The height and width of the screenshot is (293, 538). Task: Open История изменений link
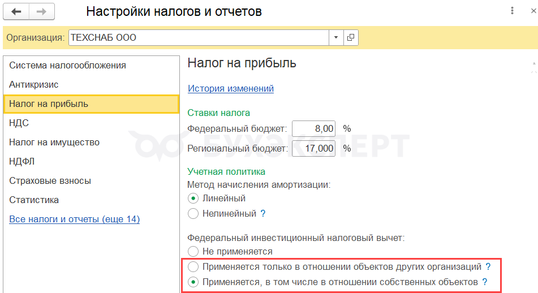click(231, 88)
